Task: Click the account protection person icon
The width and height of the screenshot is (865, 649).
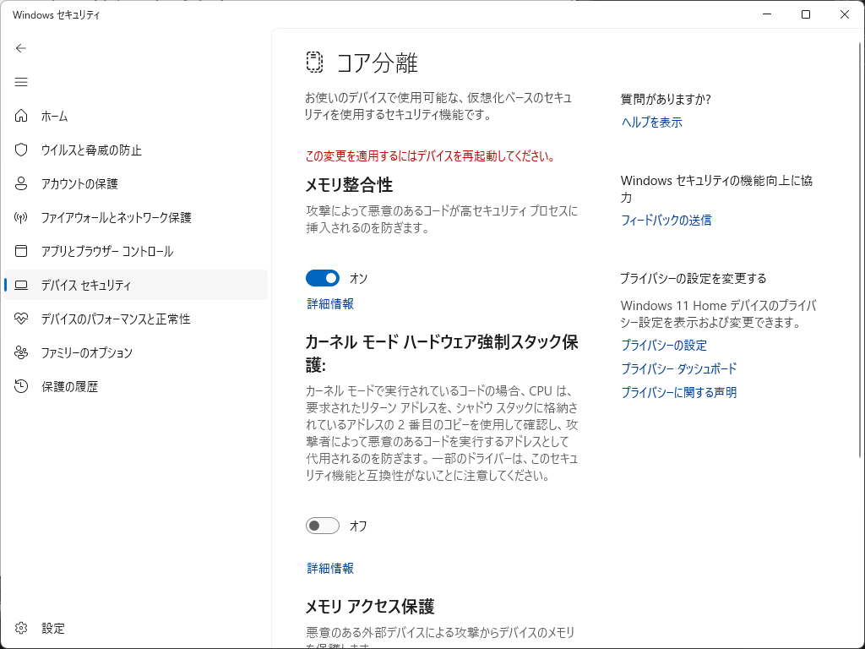Action: (x=22, y=183)
